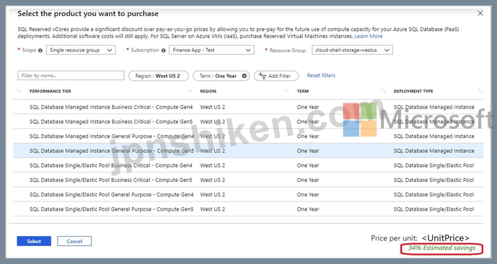Select Single/Elastic Pool Business Critical Gen4 row
The image size is (497, 264).
tap(248, 165)
